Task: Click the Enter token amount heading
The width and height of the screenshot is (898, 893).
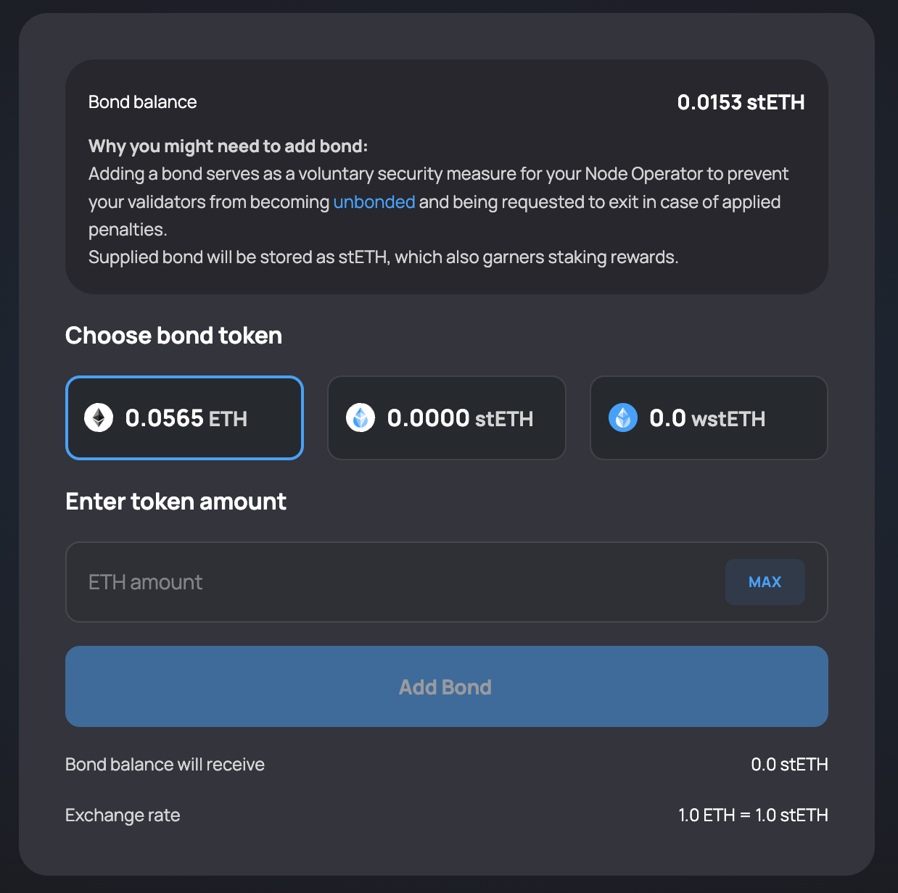Action: pyautogui.click(x=176, y=502)
